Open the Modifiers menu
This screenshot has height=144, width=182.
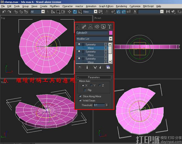coord(54,6)
